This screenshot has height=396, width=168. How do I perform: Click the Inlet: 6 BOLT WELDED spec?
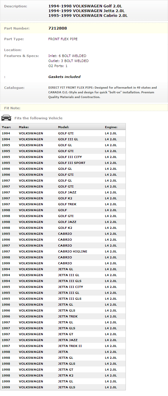(67, 56)
